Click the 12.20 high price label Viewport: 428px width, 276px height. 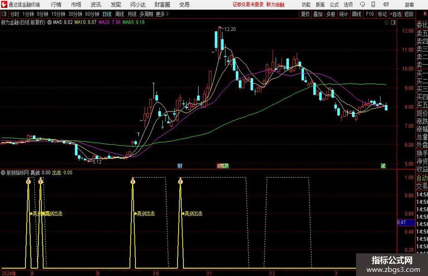[x=230, y=29]
